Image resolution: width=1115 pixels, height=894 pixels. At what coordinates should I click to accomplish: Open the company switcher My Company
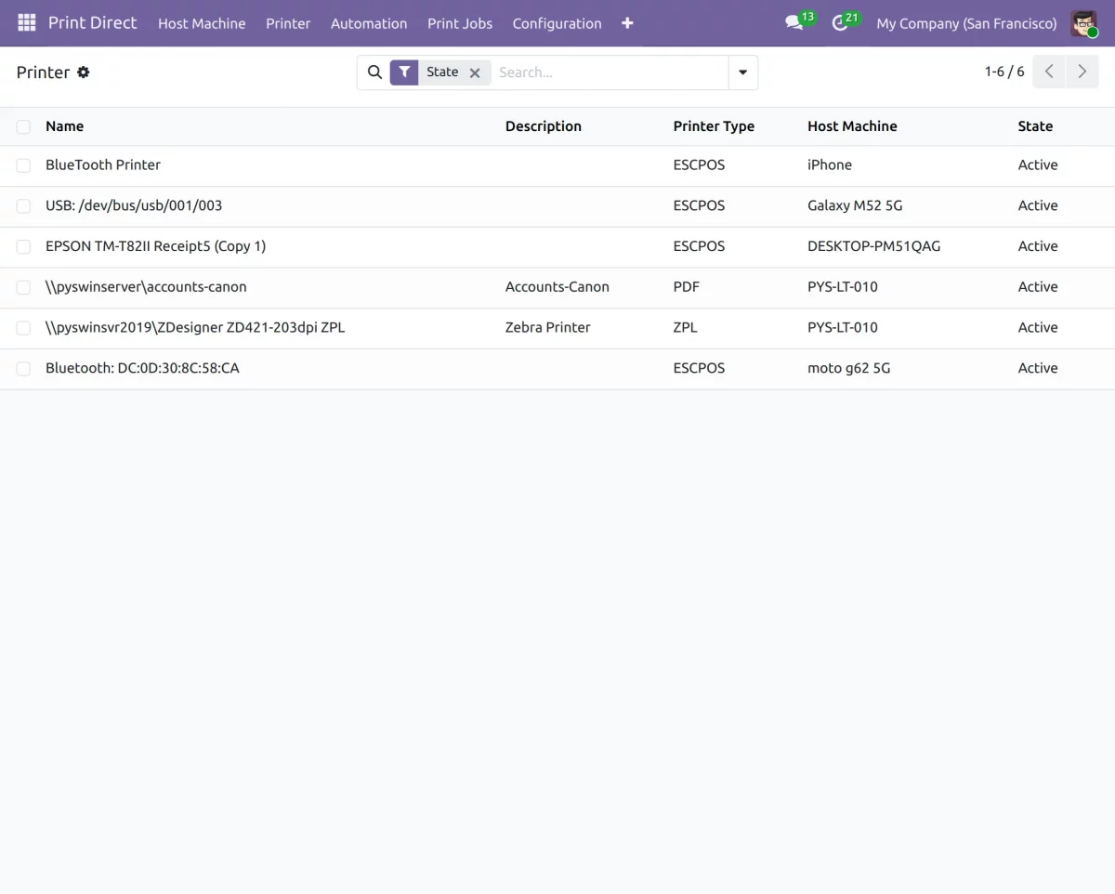pos(966,23)
